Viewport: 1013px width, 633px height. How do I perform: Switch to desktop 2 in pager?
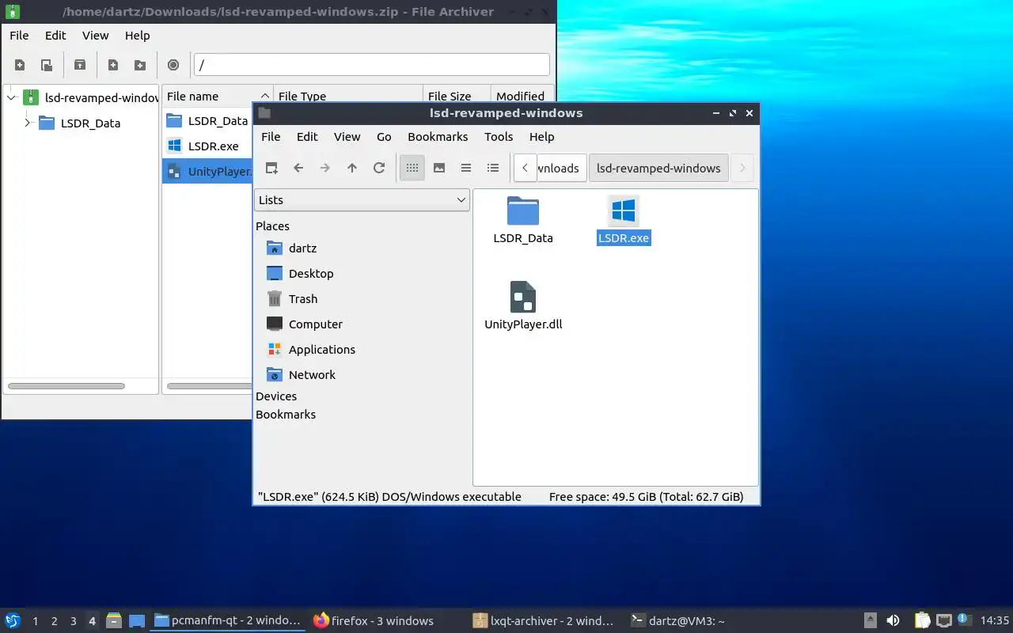[54, 621]
